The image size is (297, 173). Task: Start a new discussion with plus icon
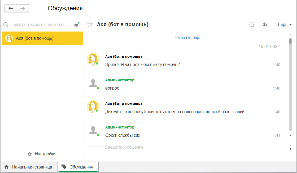[x=77, y=25]
